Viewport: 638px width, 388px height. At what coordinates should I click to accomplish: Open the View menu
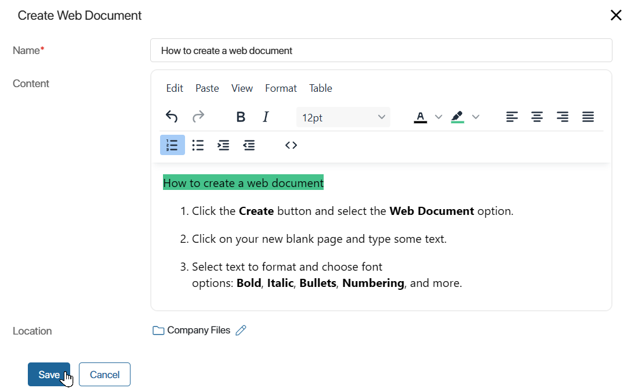(x=242, y=88)
